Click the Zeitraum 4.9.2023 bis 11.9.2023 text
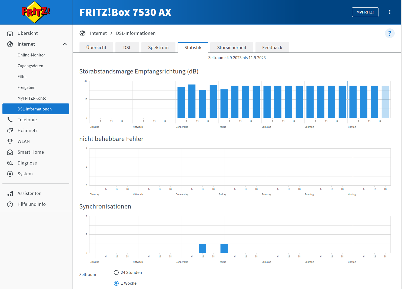The image size is (402, 289). point(237,58)
